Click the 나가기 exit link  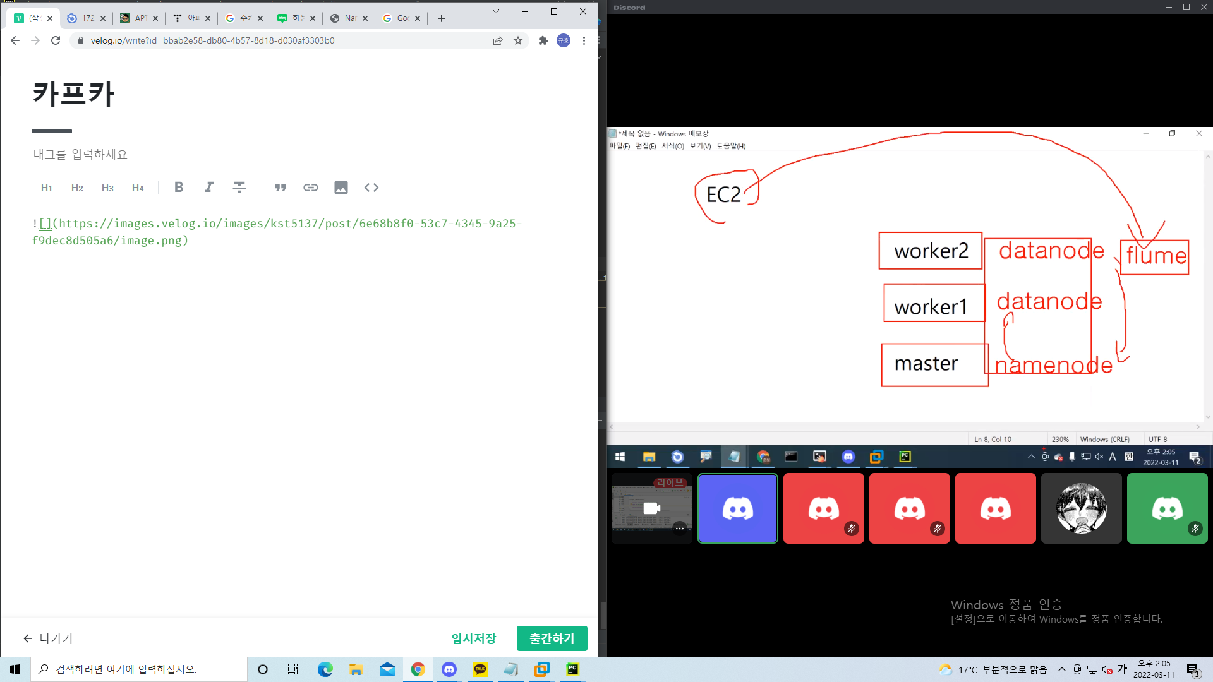pyautogui.click(x=48, y=638)
